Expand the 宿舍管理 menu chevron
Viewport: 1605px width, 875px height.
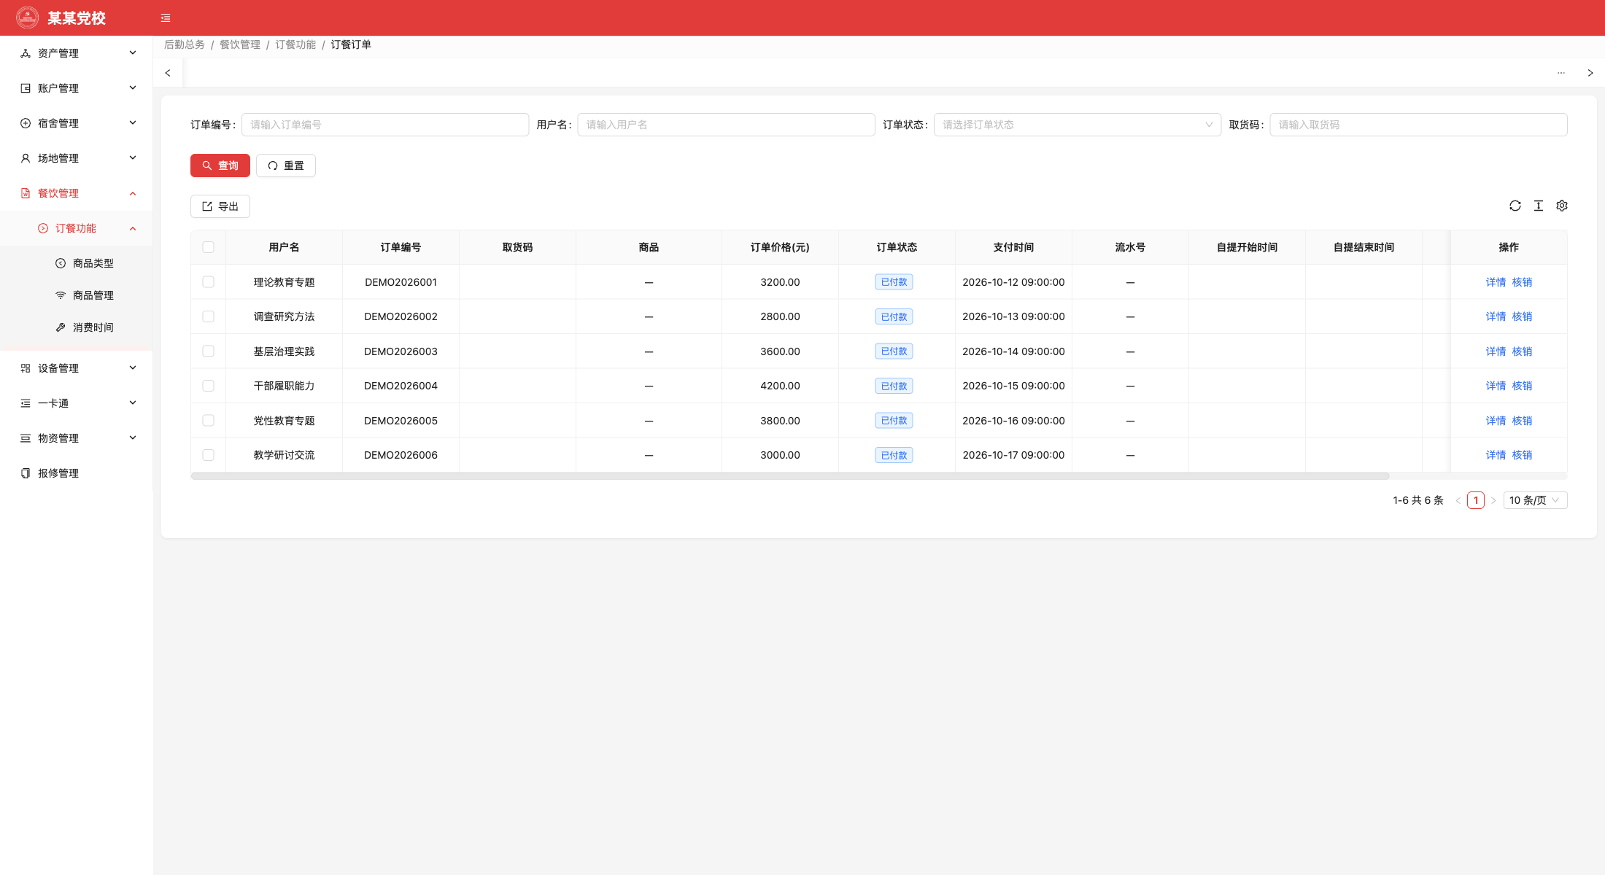point(133,123)
